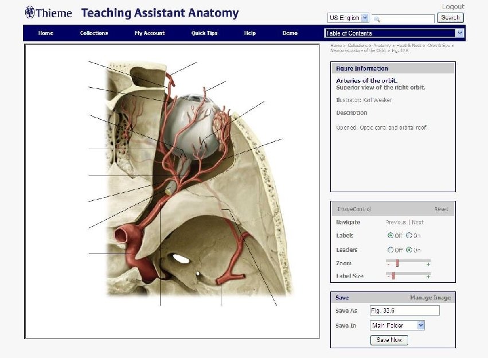
Task: Click the Zoom slider handle
Action: [397, 263]
